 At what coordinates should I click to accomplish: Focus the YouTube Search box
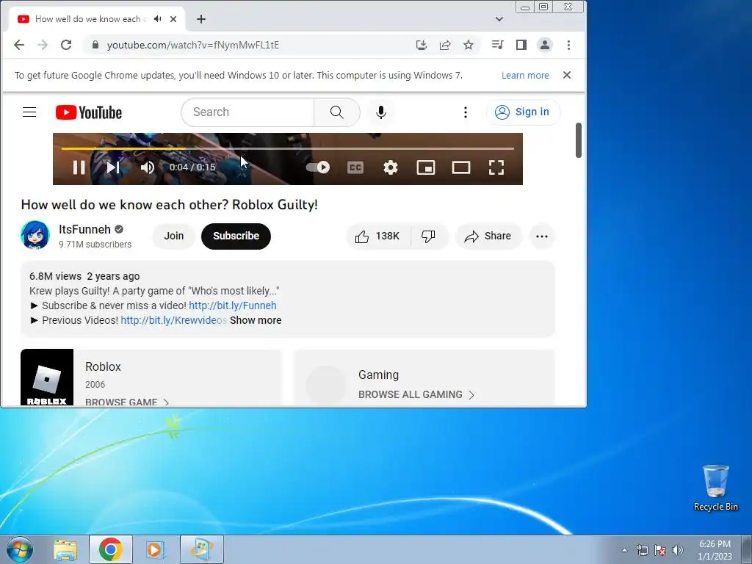[x=247, y=112]
